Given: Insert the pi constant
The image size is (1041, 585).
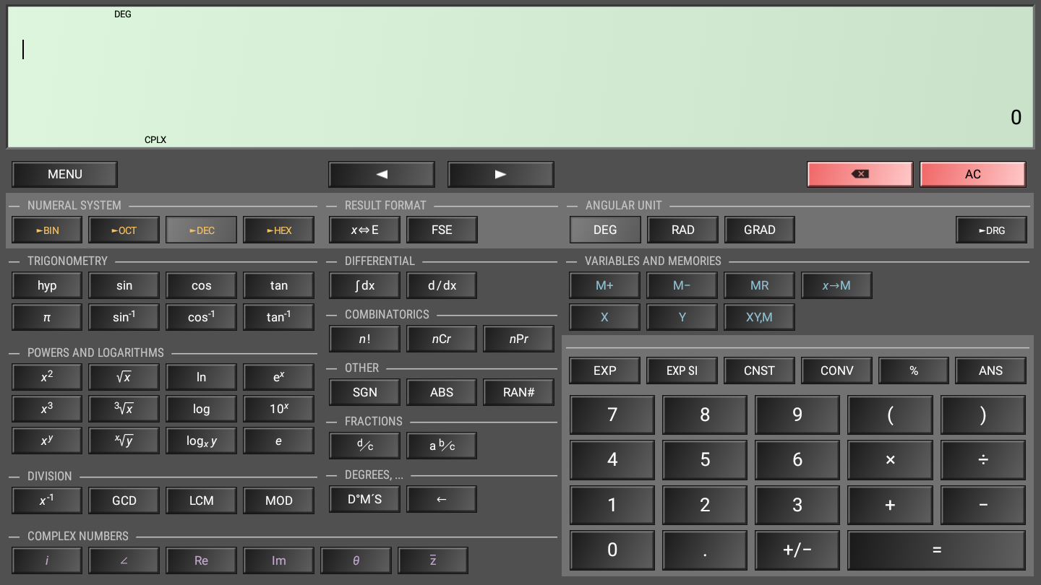Looking at the screenshot, I should (x=47, y=317).
